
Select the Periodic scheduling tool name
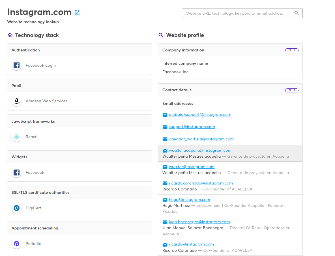click(33, 244)
